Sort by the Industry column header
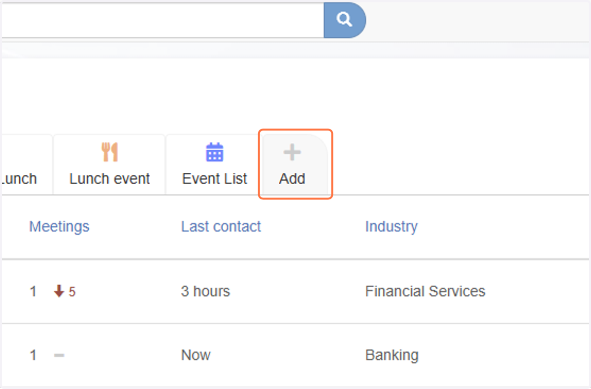 click(391, 227)
